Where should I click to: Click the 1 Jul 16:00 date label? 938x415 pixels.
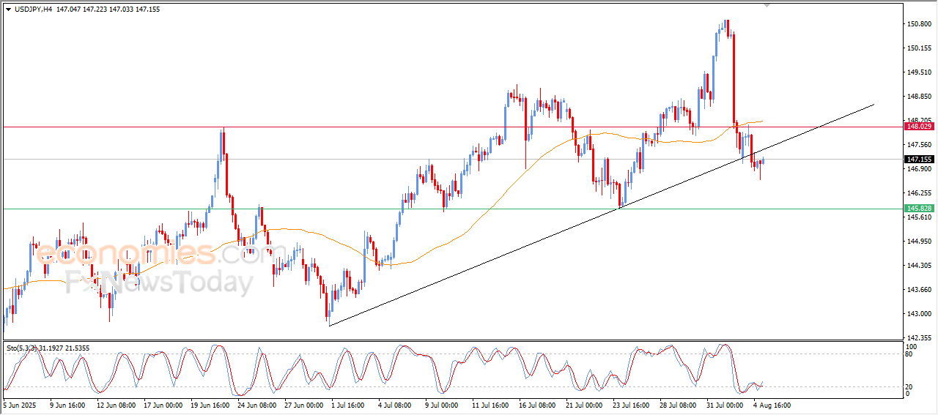click(x=348, y=405)
